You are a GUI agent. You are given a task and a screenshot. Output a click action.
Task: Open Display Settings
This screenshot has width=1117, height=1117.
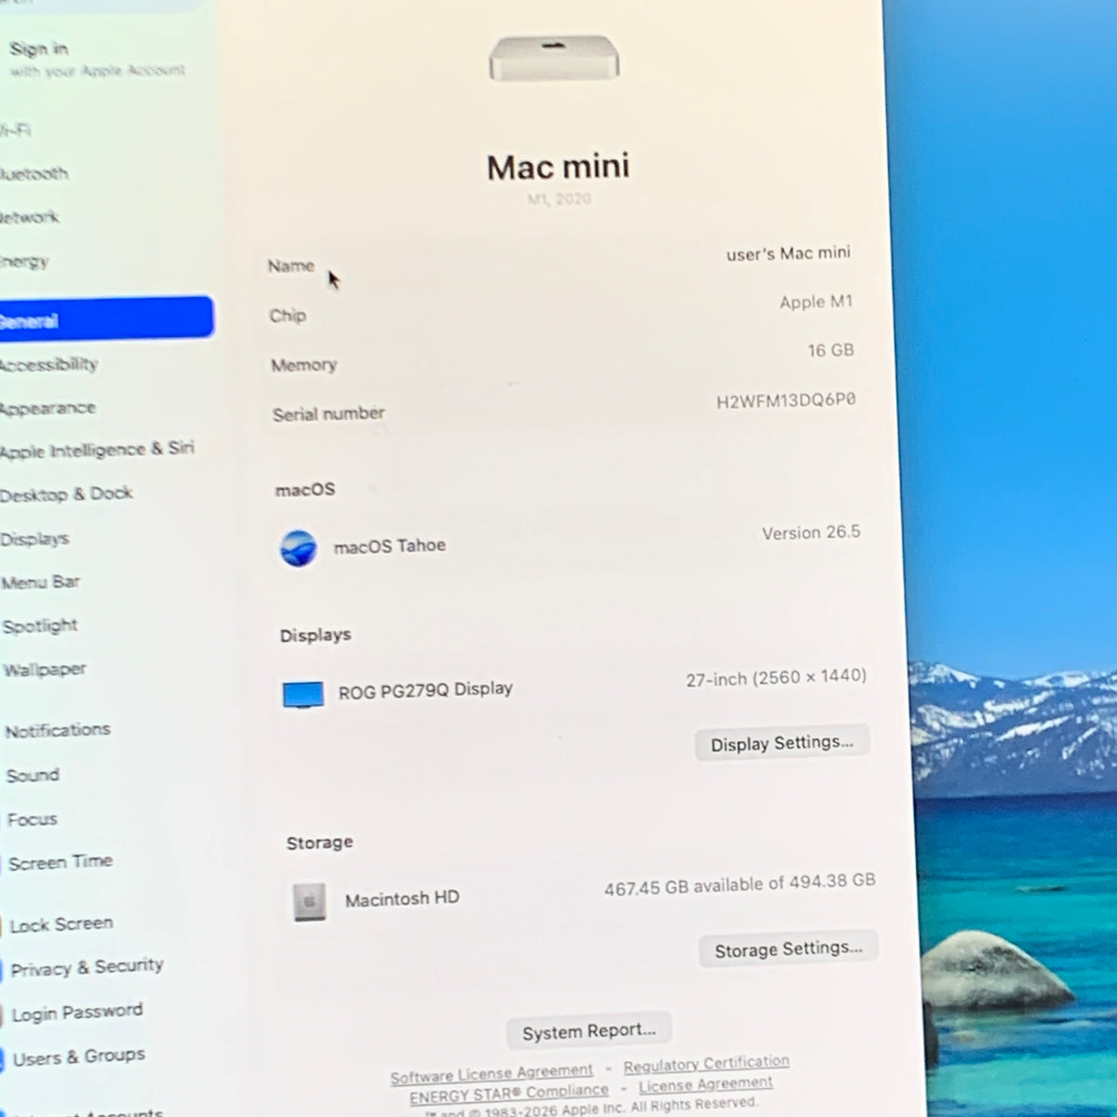click(782, 743)
